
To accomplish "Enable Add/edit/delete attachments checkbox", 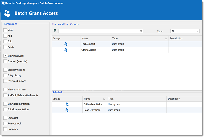I will pos(5,95).
